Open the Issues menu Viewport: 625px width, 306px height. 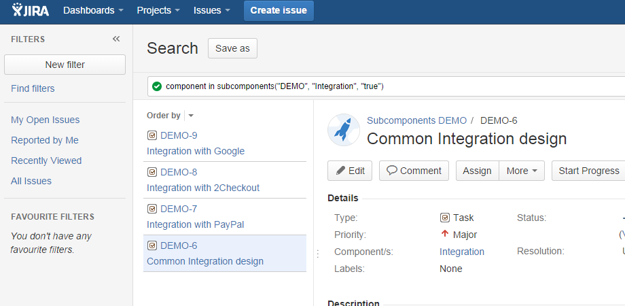tap(211, 11)
